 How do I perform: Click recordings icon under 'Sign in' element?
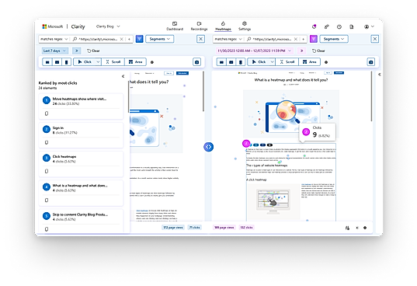[x=47, y=142]
